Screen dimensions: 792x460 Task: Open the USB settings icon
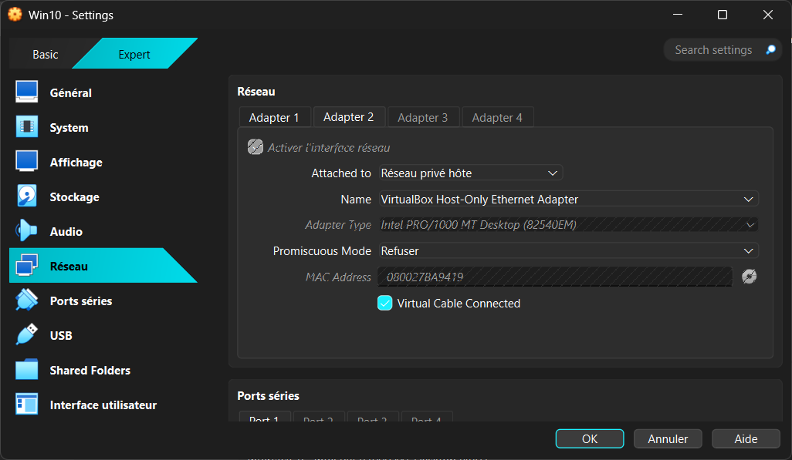point(27,335)
